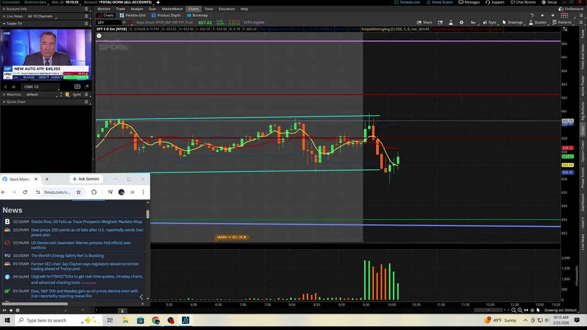Screen dimensions: 587x330
Task: Reload the finviz page in Chrome
Action: [x=25, y=192]
